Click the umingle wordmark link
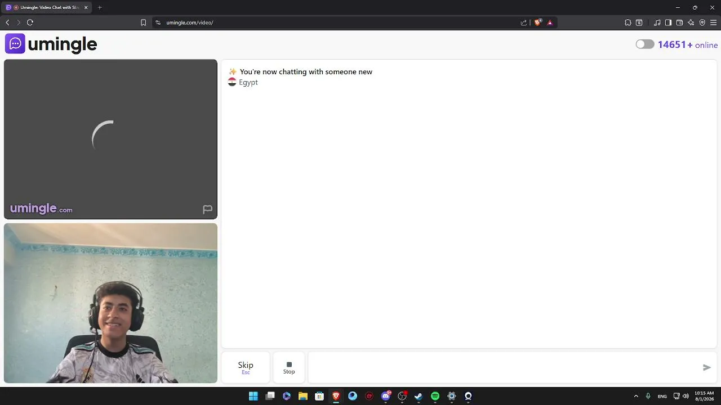This screenshot has width=721, height=405. (63, 44)
